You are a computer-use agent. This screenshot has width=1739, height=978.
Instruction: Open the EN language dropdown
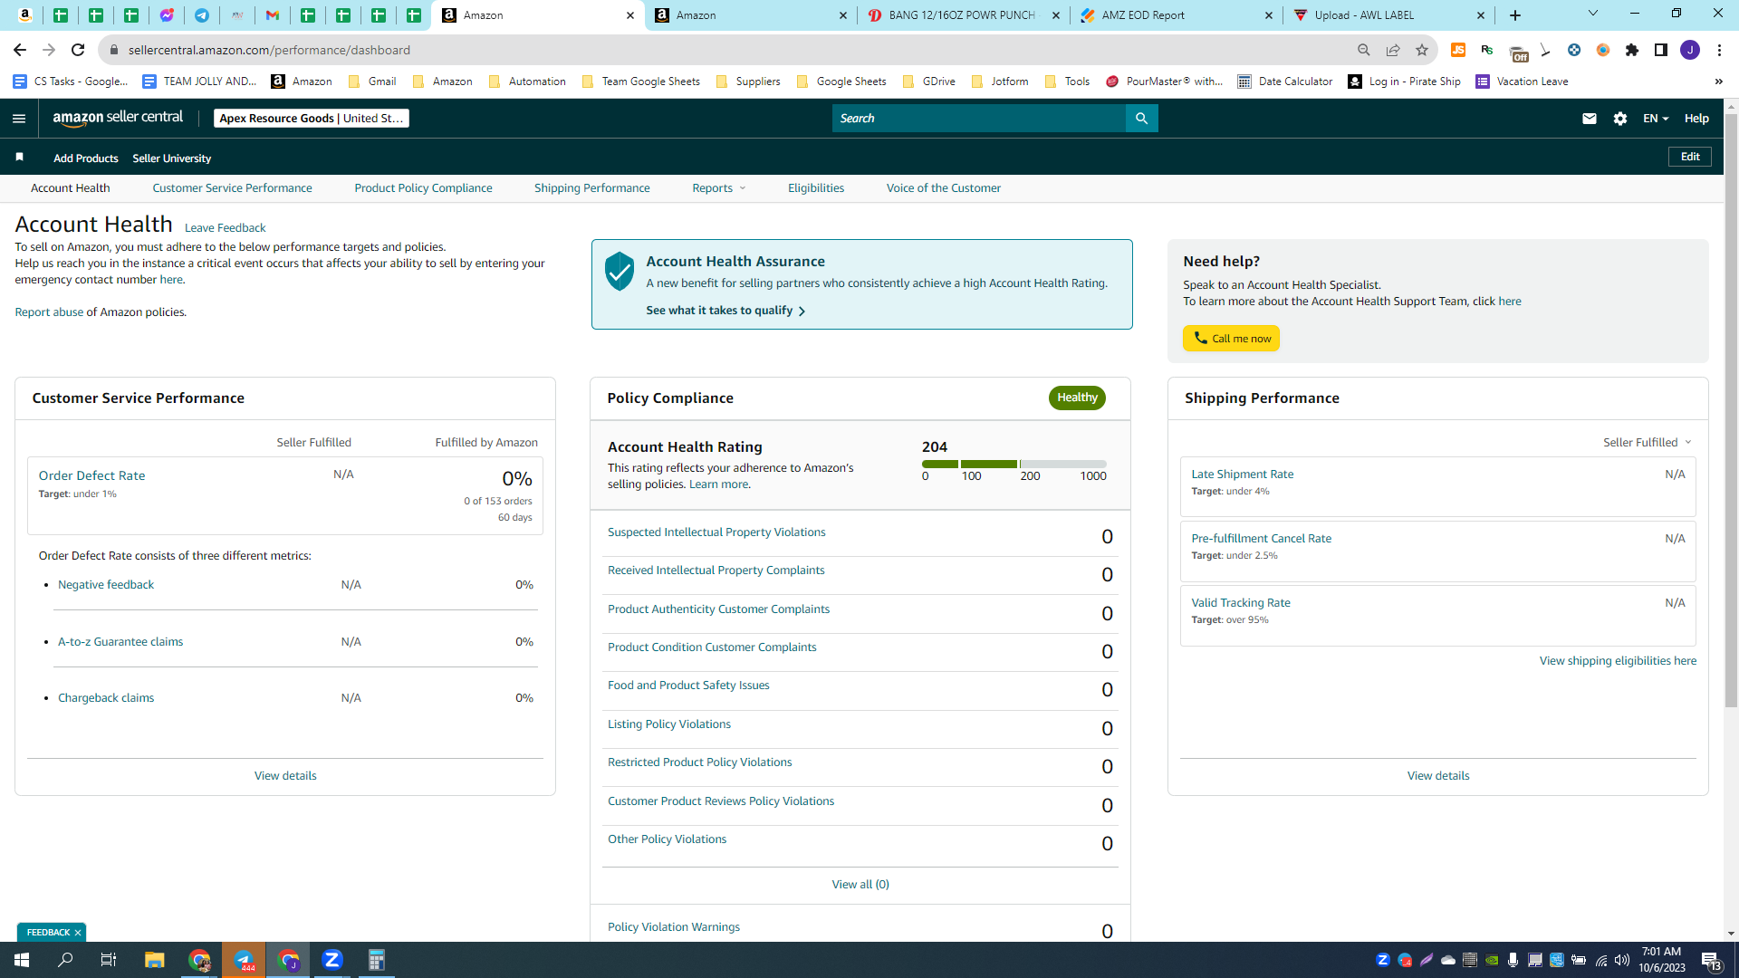point(1655,119)
